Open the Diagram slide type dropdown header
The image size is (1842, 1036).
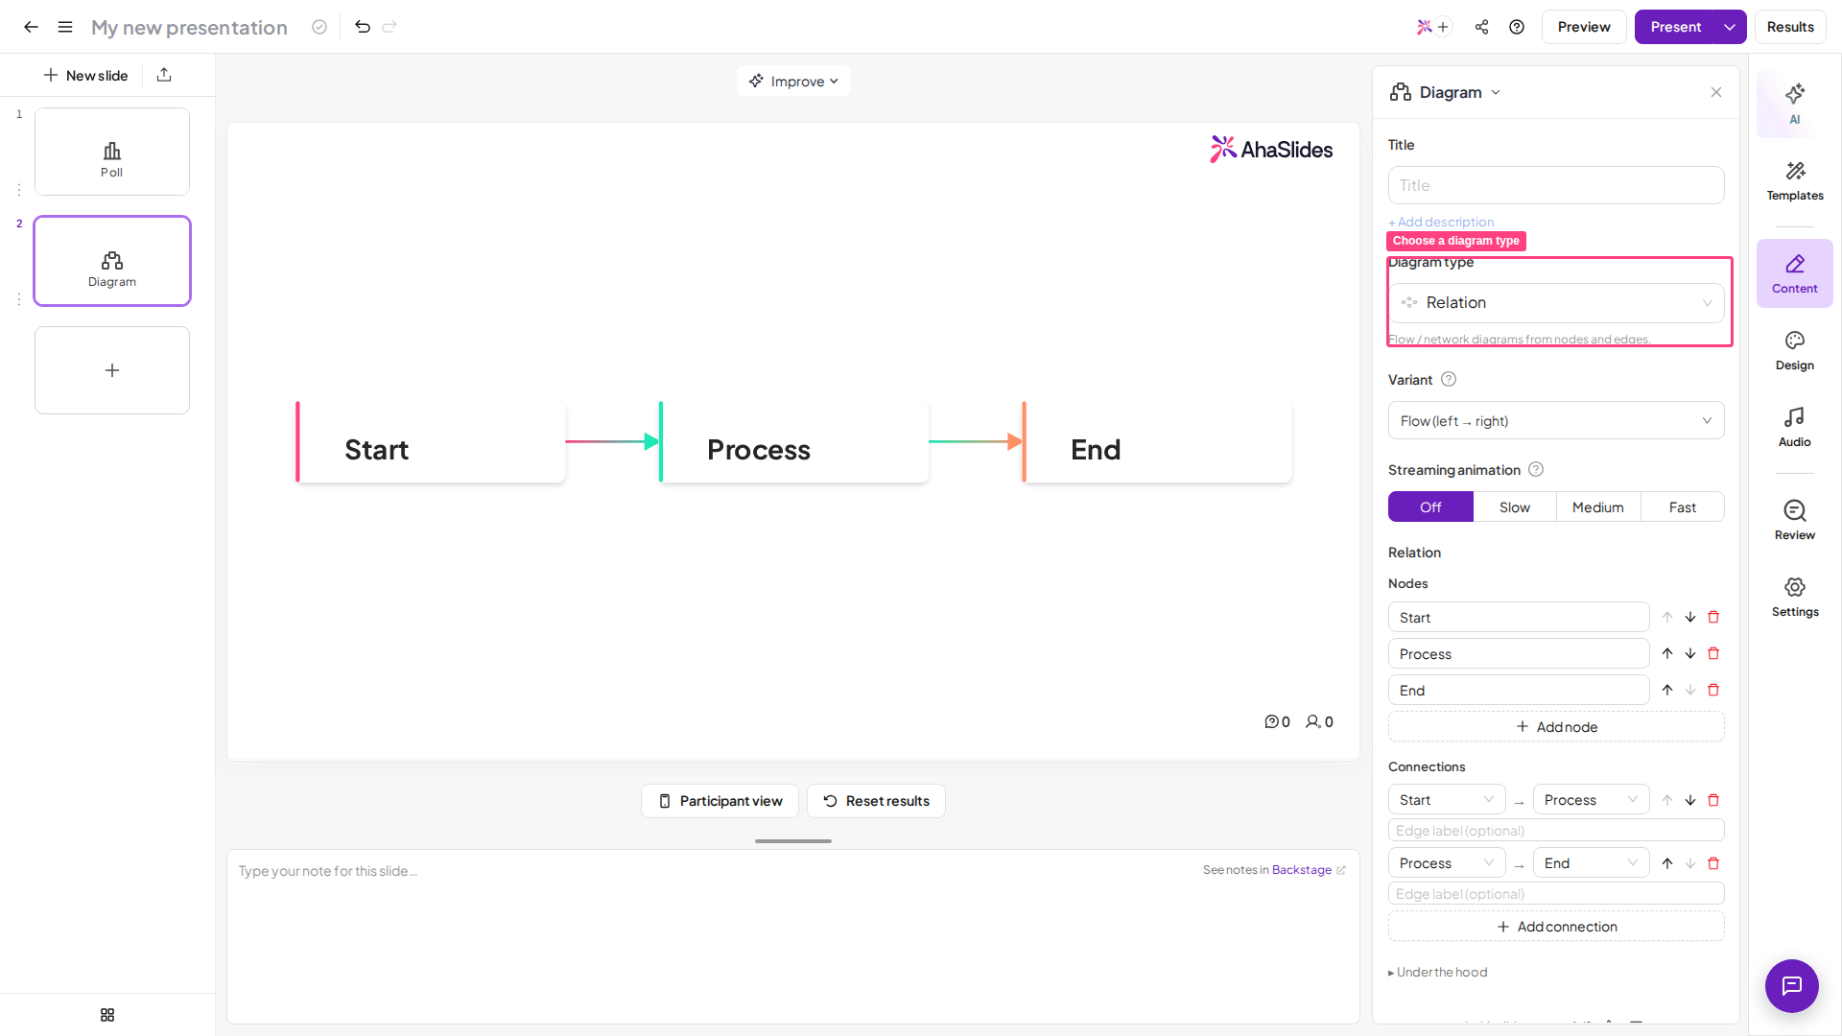pos(1446,92)
